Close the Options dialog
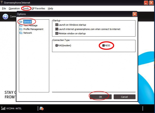The image size is (155, 113). click(x=135, y=14)
